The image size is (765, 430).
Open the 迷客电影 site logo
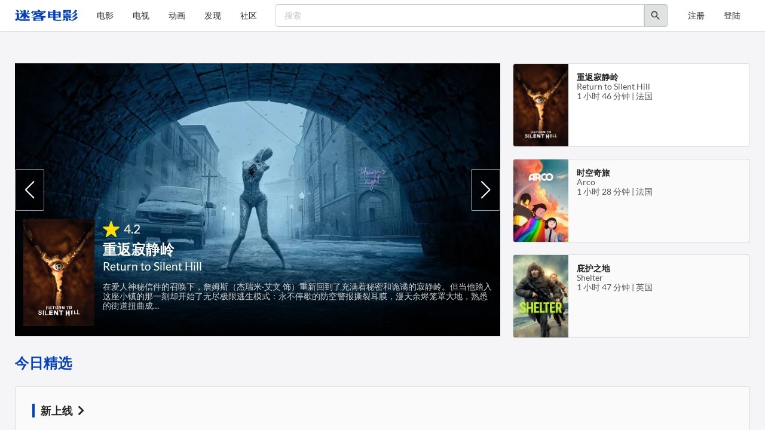(47, 16)
